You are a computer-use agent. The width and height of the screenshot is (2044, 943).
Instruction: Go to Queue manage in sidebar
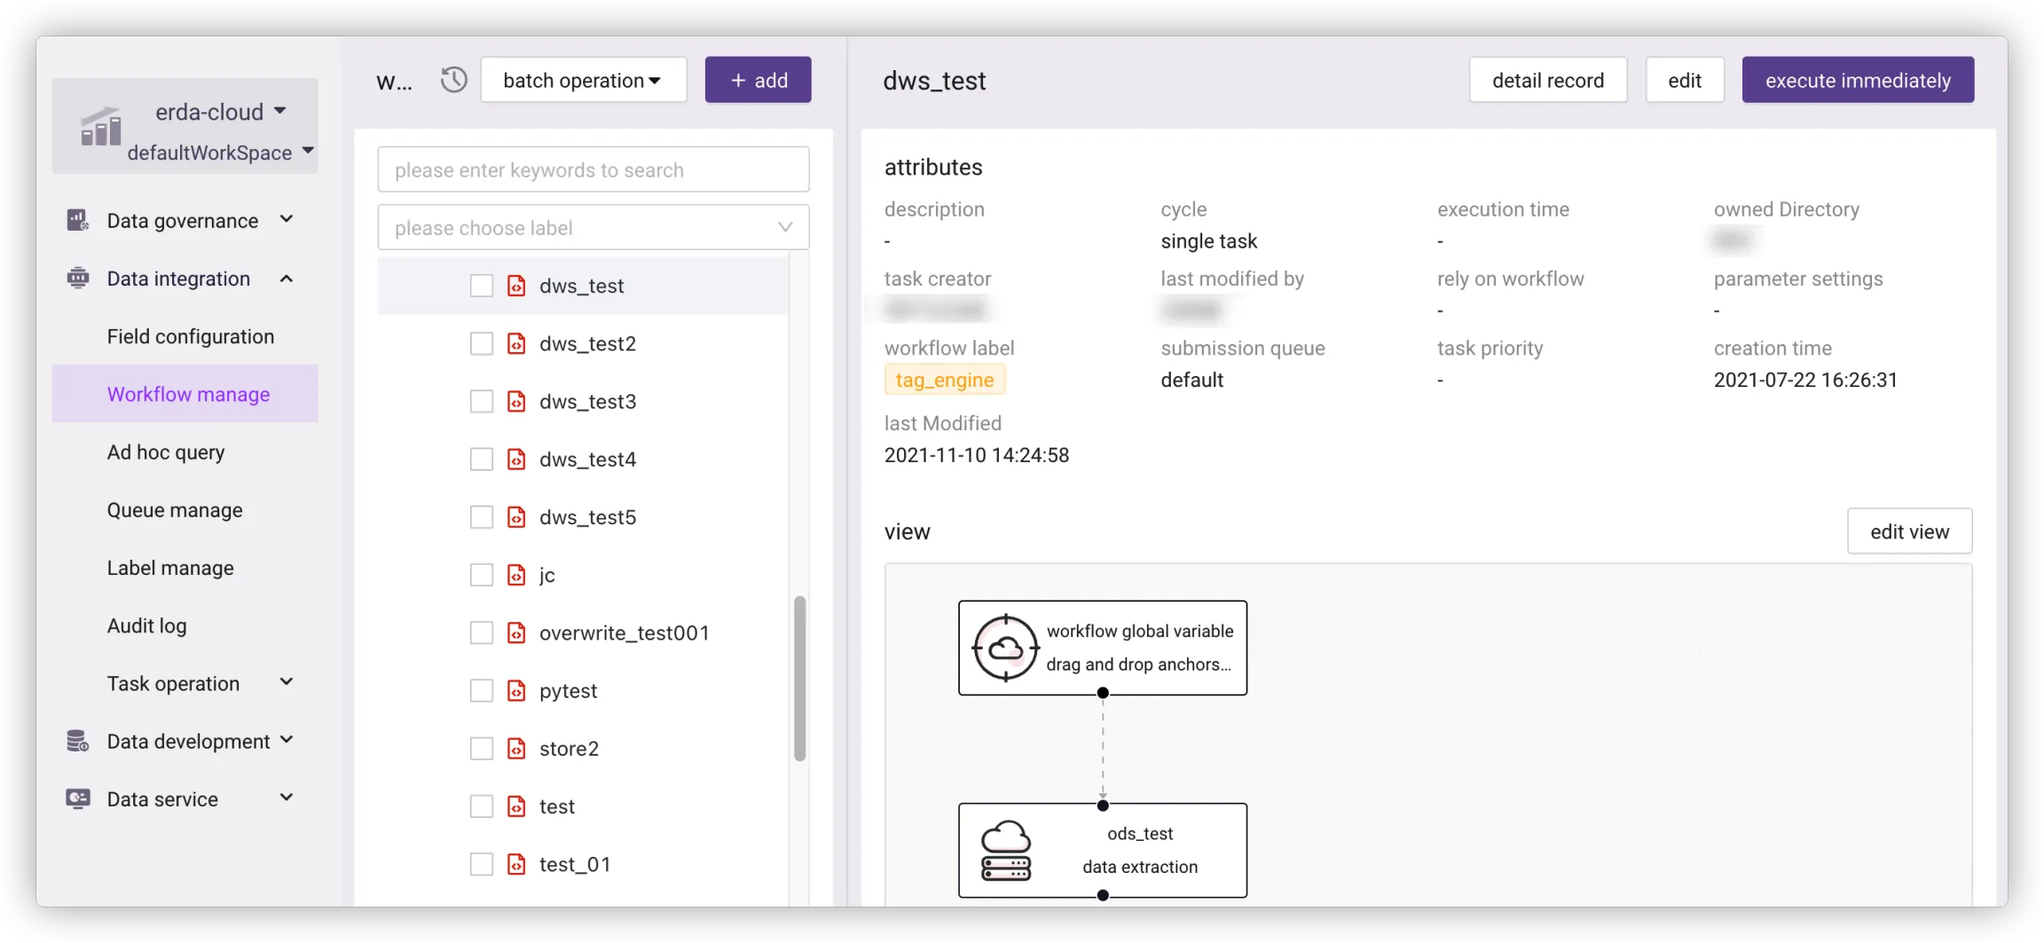click(175, 510)
